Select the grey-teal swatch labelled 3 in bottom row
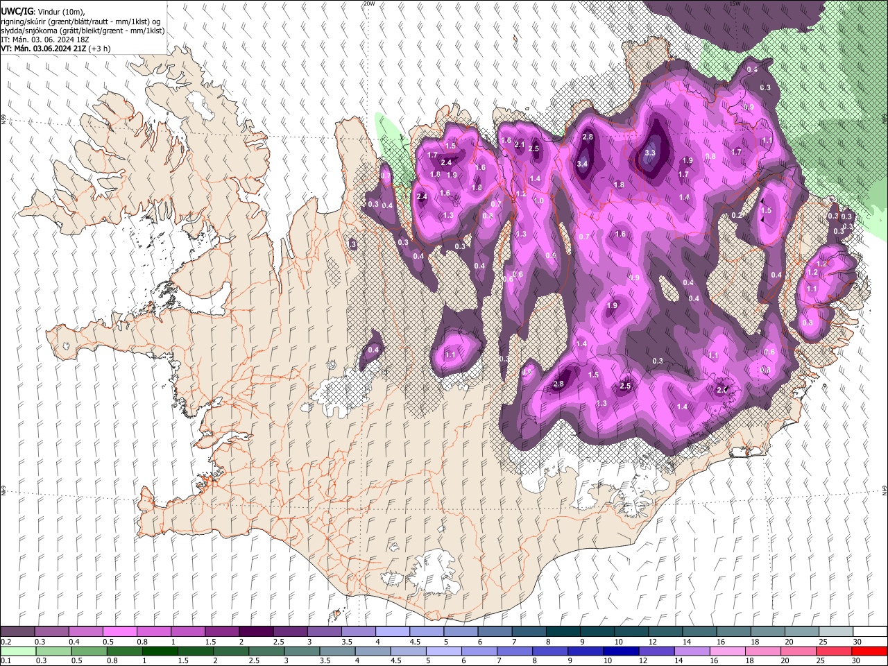Image resolution: width=888 pixels, height=666 pixels. (302, 651)
